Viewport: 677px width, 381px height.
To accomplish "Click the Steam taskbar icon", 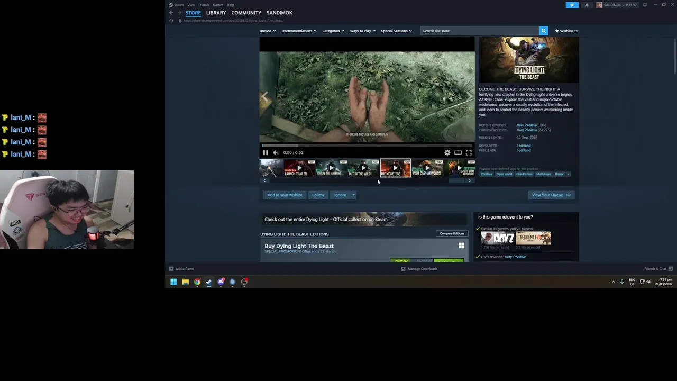I will (x=209, y=282).
